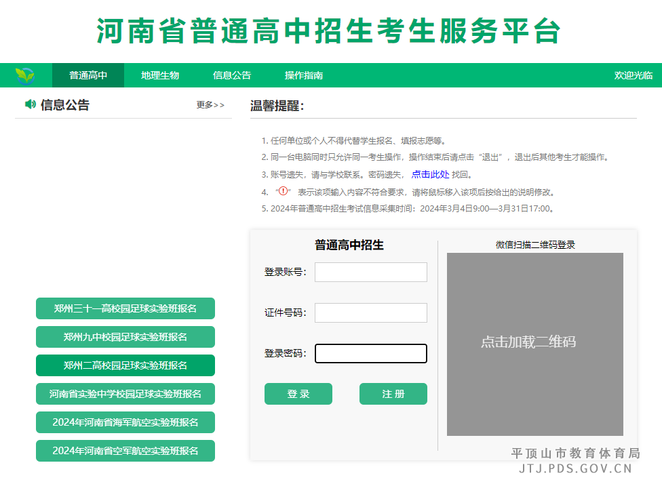This screenshot has height=484, width=662.
Task: Open the 更多>> announcements link
Action: point(209,106)
